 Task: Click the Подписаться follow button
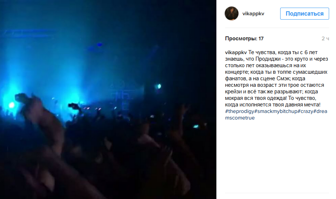[x=304, y=13]
